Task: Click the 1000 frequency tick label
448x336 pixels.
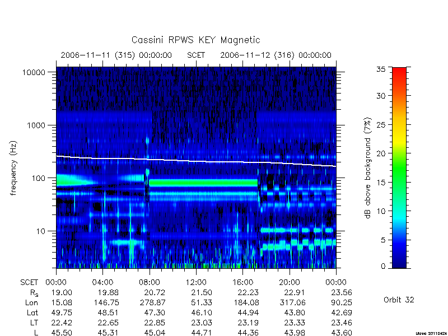Action: pos(36,125)
